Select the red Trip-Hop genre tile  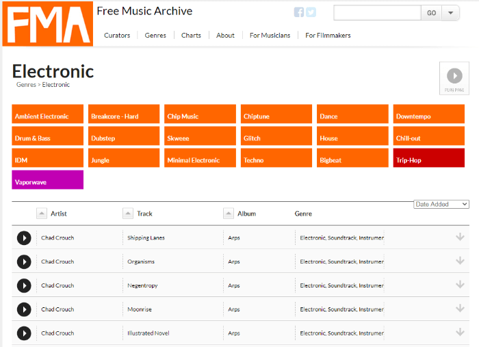(429, 158)
